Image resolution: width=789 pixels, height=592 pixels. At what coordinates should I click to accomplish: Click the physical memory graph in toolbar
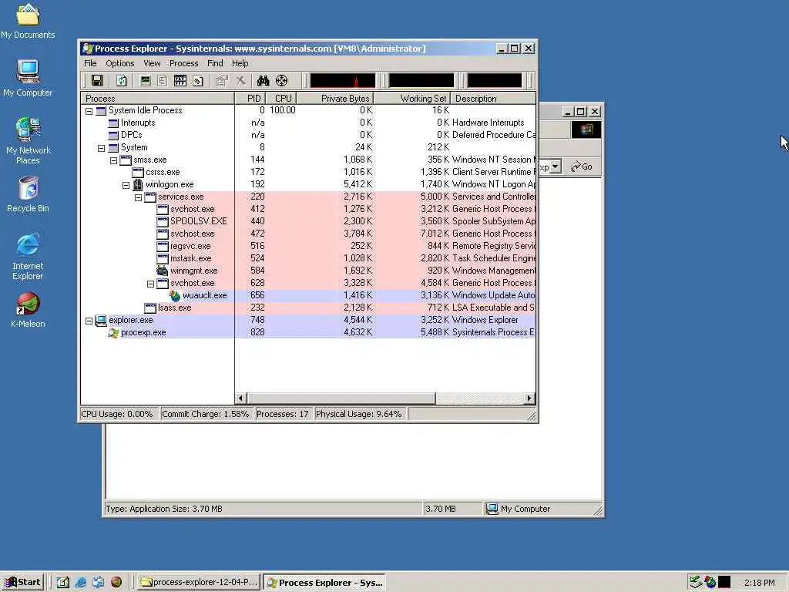coord(495,80)
